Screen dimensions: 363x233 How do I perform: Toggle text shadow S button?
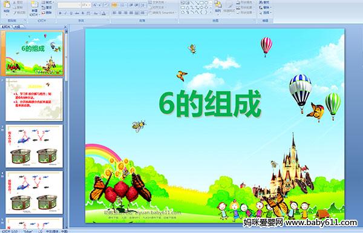pyautogui.click(x=83, y=13)
